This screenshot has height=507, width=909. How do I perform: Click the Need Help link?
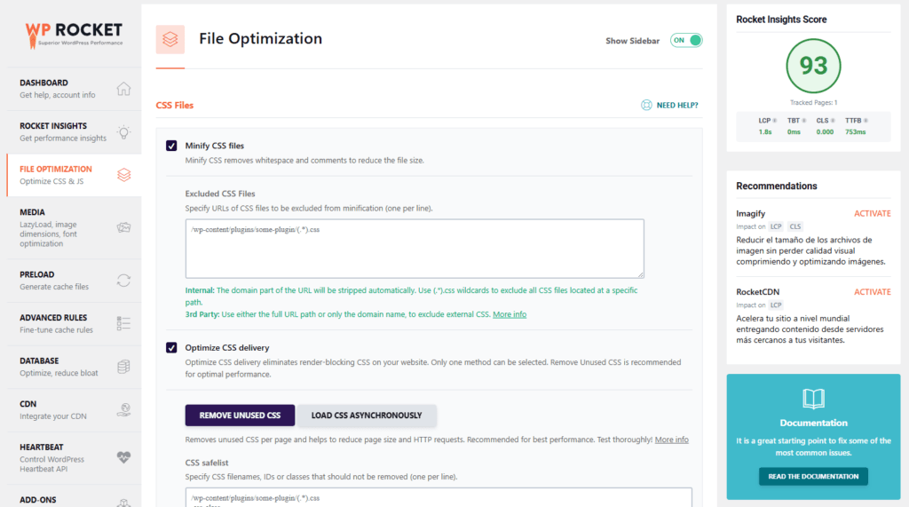coord(676,105)
